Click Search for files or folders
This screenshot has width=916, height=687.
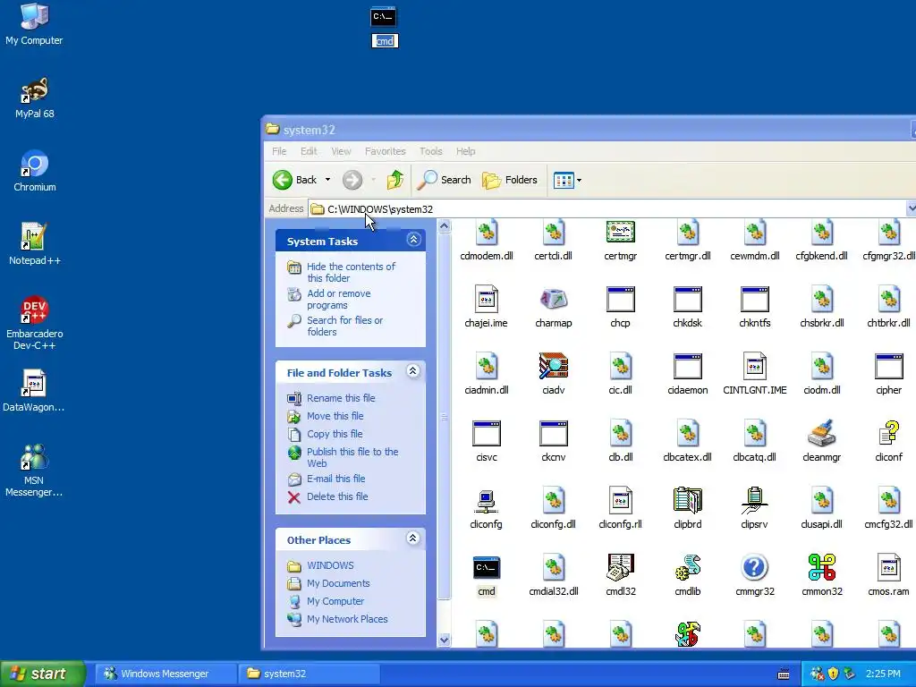(344, 326)
